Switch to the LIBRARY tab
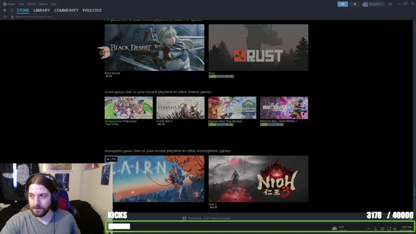 click(42, 10)
